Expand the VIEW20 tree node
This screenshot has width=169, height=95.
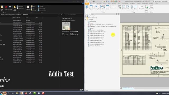(x=87, y=41)
